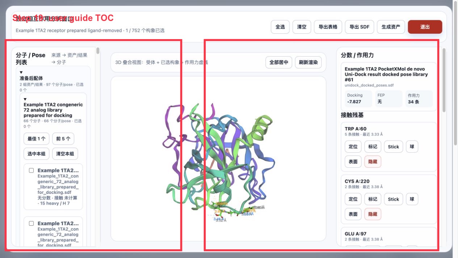The width and height of the screenshot is (458, 258).
Task: Click 表面 for residue TRP A:60
Action: point(353,162)
